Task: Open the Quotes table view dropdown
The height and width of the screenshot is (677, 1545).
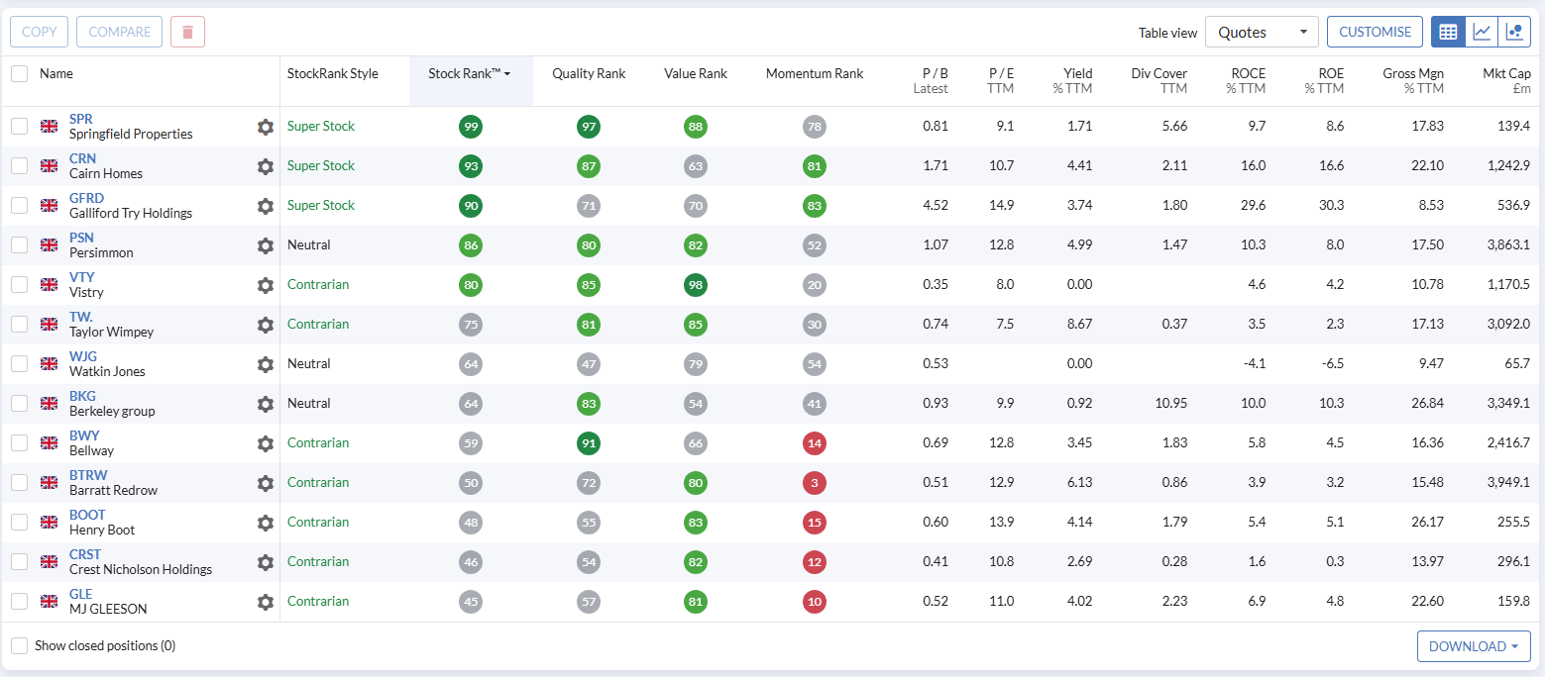Action: click(1262, 32)
